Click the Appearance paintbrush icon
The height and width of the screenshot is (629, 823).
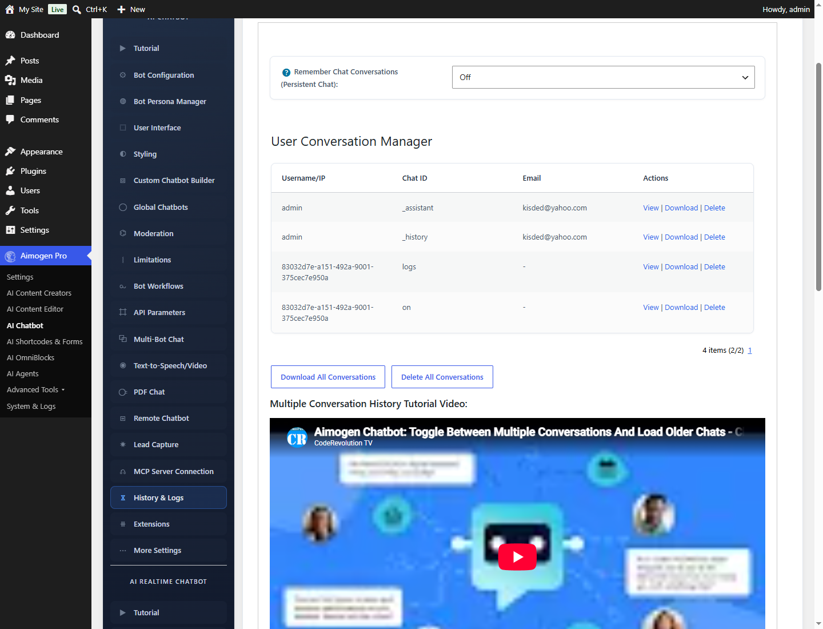(10, 152)
